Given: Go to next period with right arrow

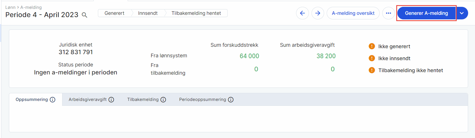Looking at the screenshot, I should tap(318, 13).
